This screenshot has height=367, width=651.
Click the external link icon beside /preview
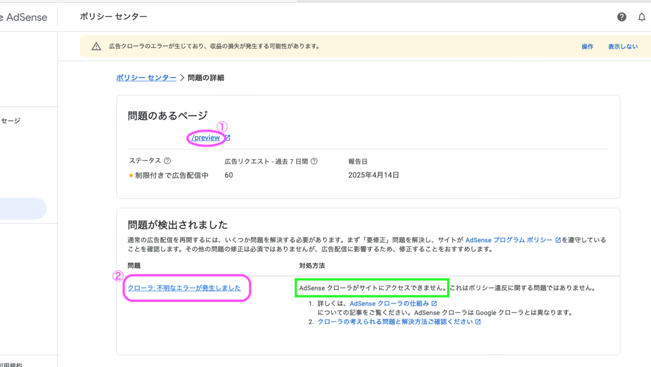click(x=228, y=138)
